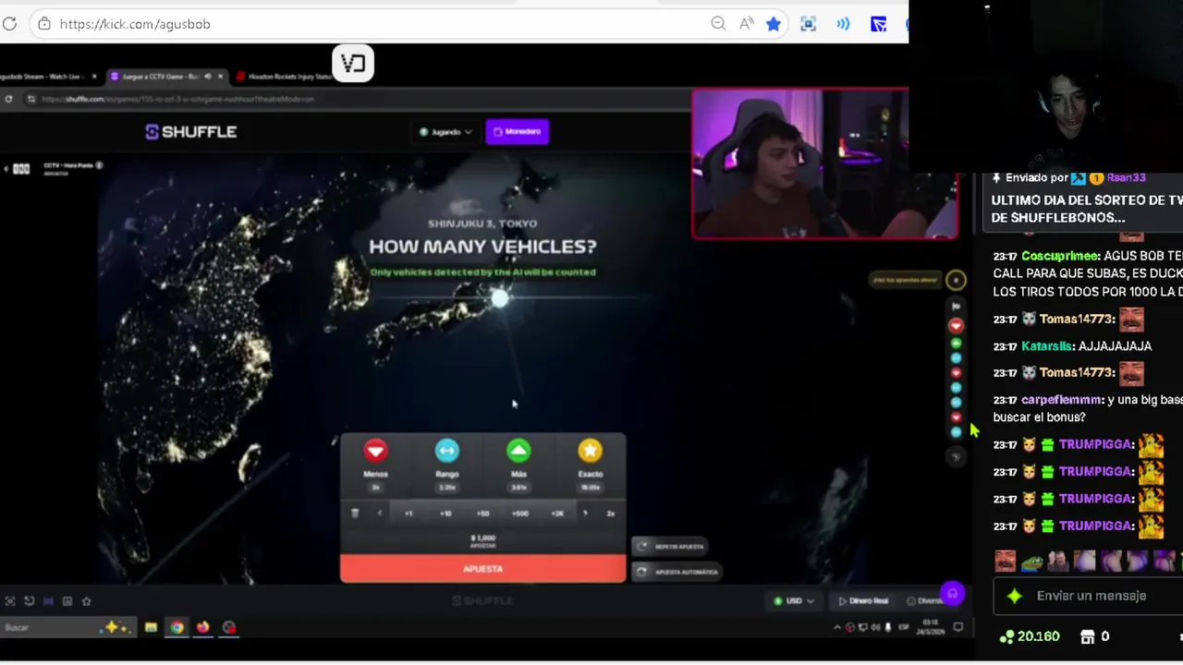
Task: Click the flag icon atop history column
Action: click(x=957, y=307)
